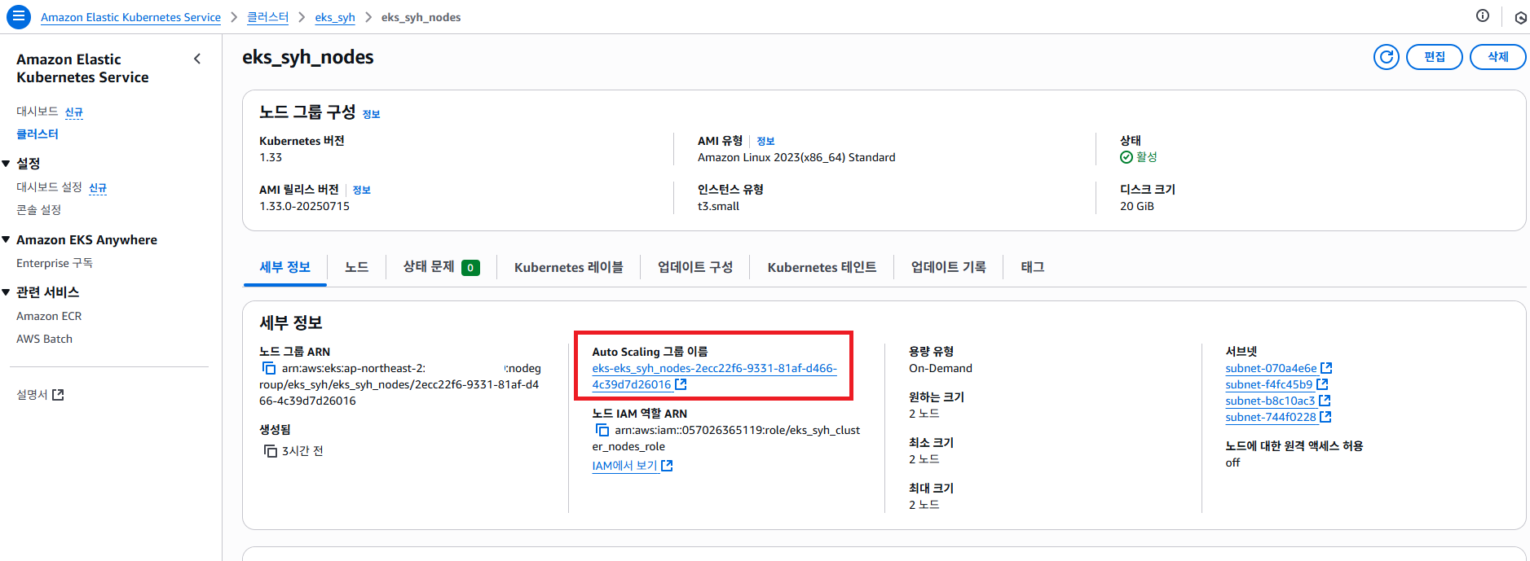
Task: Copy the 생성됨 time value
Action: [x=271, y=451]
